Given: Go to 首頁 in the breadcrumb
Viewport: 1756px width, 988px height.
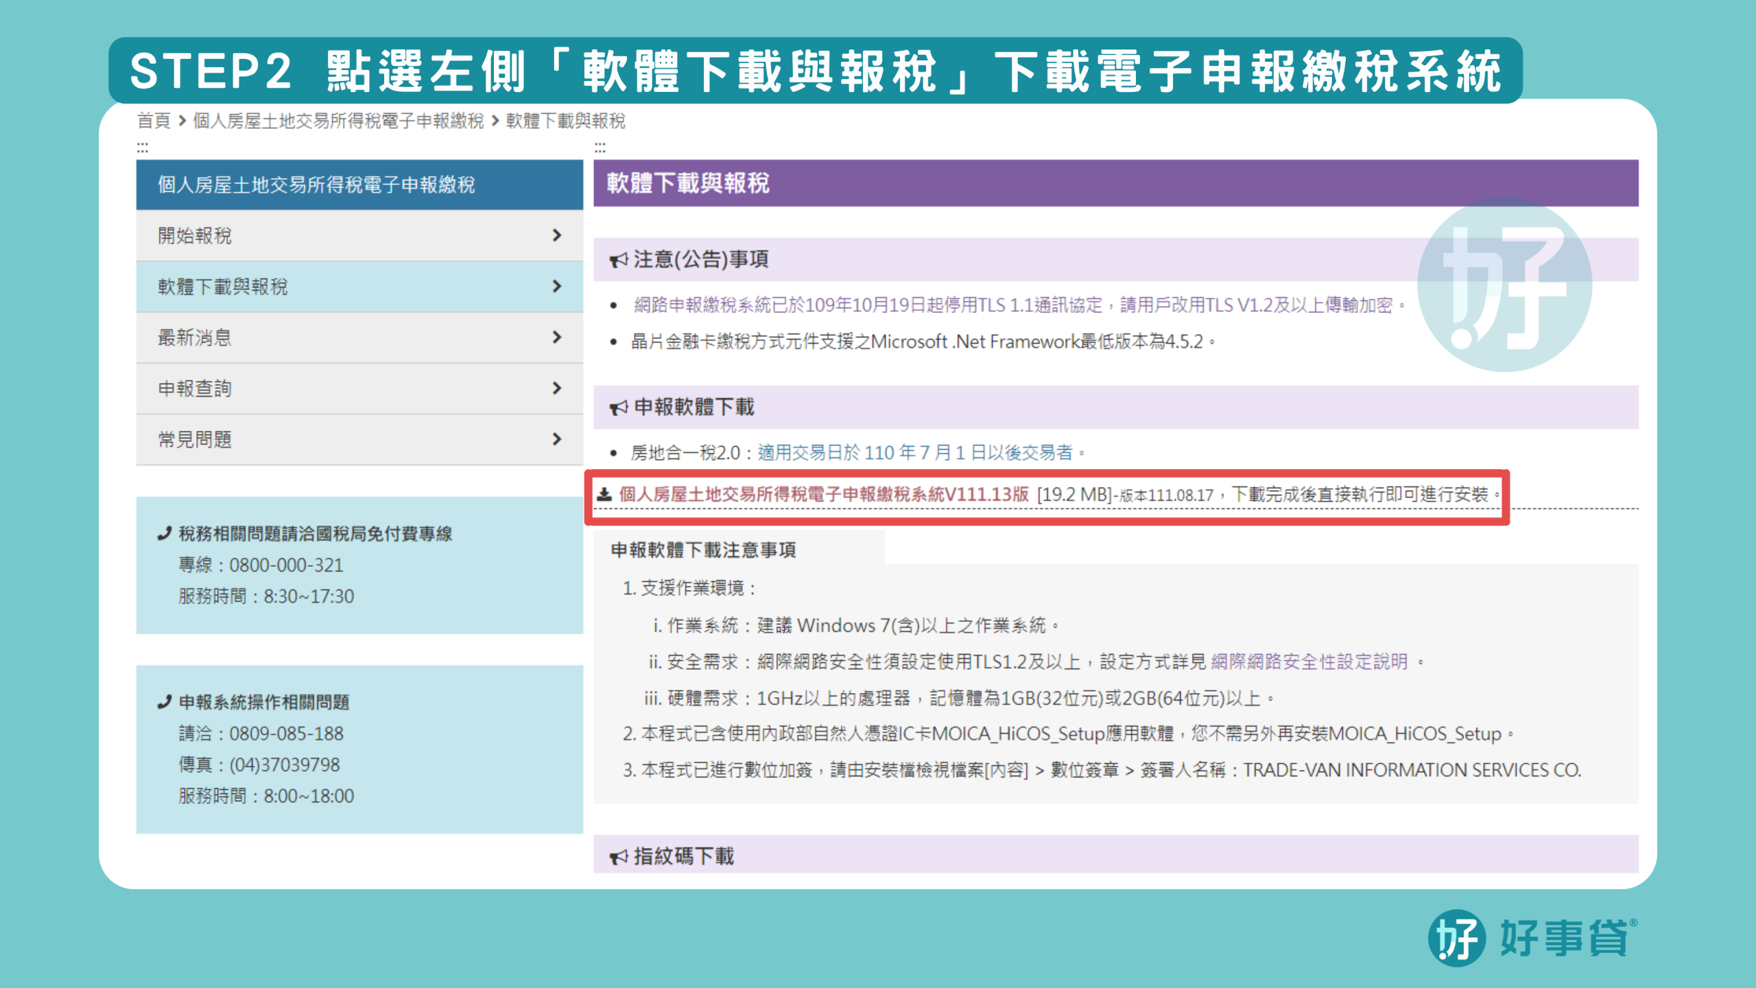Looking at the screenshot, I should point(154,121).
